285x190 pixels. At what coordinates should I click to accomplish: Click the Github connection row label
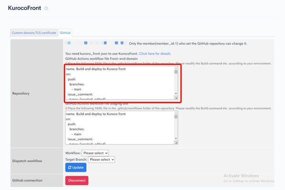pyautogui.click(x=27, y=181)
